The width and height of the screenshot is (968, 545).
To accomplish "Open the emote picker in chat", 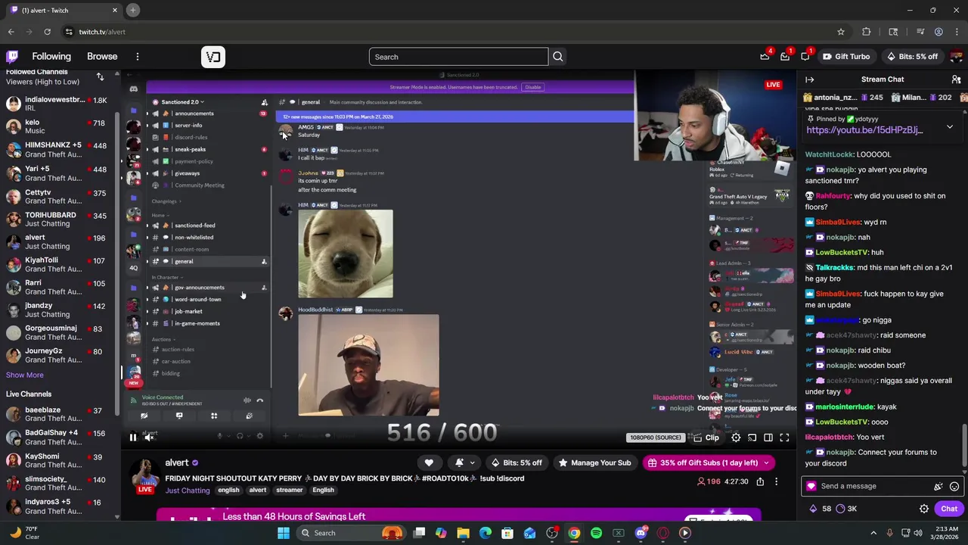I will [954, 487].
